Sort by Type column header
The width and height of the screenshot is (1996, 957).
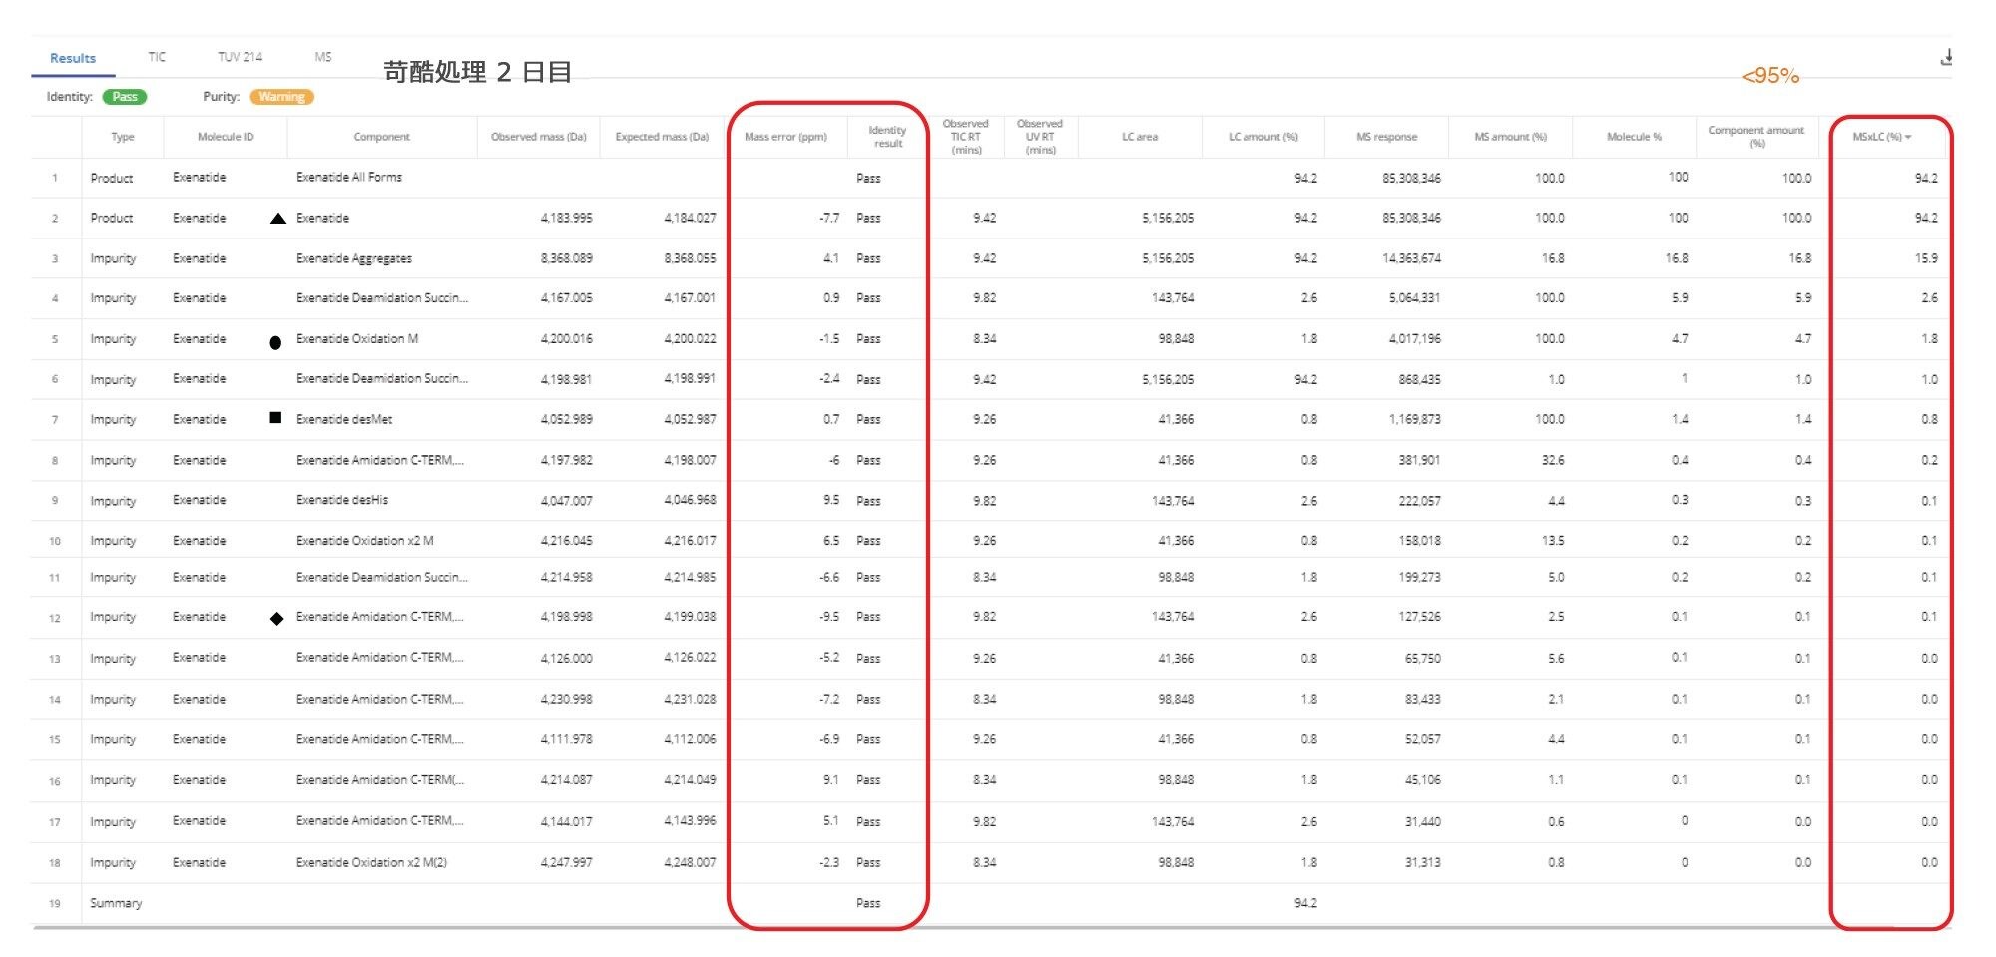(123, 137)
